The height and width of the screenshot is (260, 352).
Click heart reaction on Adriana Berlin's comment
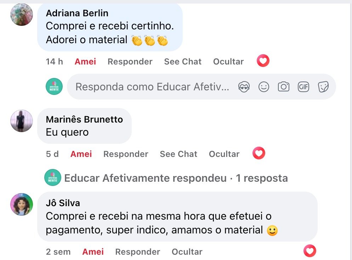click(x=263, y=61)
